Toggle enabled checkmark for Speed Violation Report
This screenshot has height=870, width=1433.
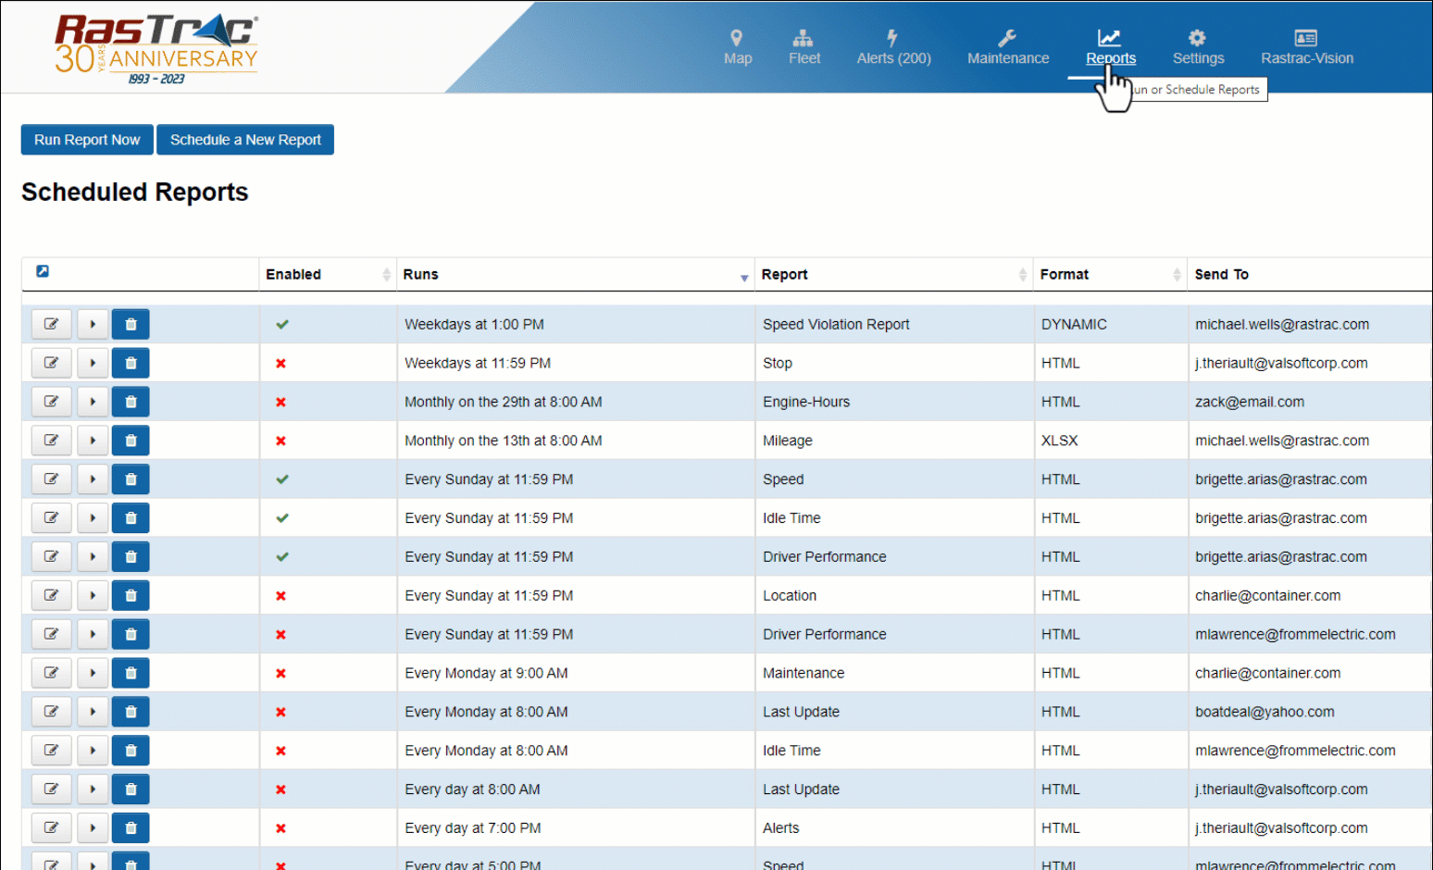click(282, 324)
